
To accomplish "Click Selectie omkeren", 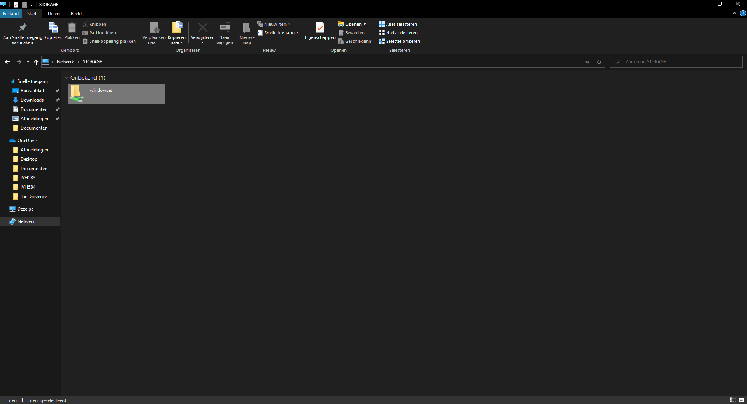I will point(399,41).
